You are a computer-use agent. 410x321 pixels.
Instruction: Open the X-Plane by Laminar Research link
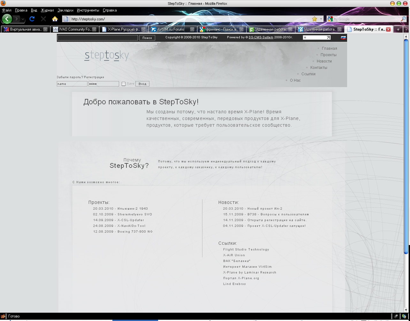point(250,272)
